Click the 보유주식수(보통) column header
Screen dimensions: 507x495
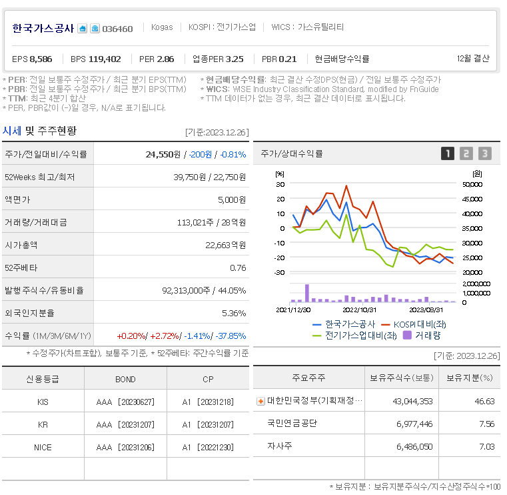(x=402, y=378)
